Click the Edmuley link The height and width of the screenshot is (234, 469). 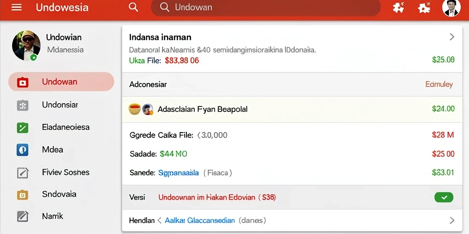pos(439,85)
